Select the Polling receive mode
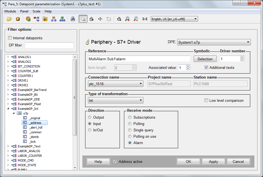The width and height of the screenshot is (263, 177). point(130,124)
